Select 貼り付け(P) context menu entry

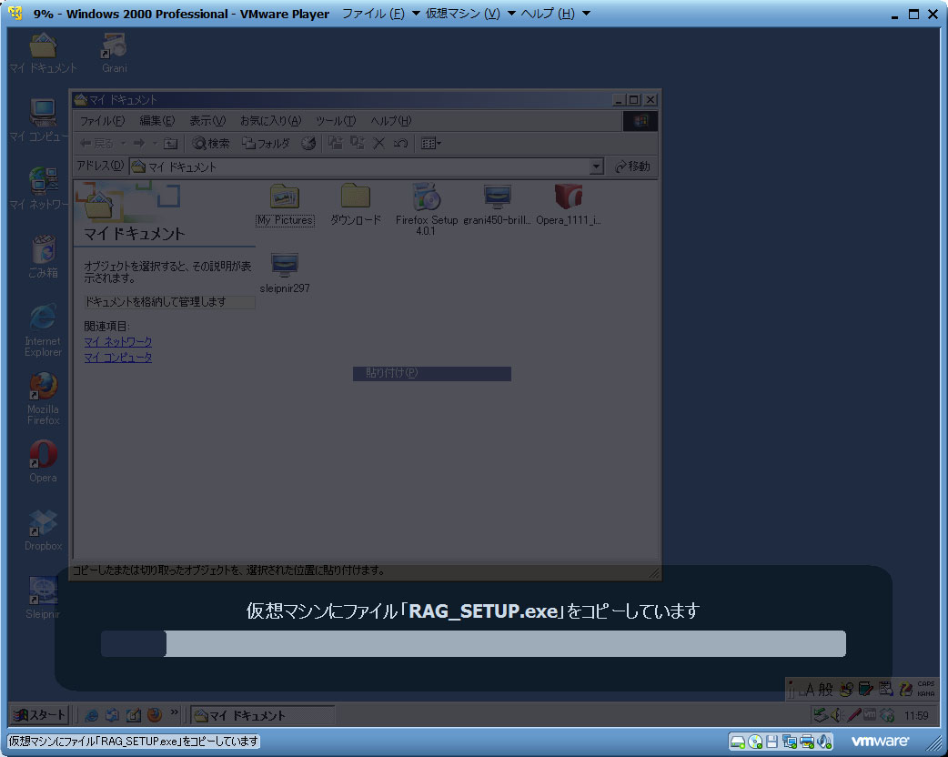tap(431, 373)
